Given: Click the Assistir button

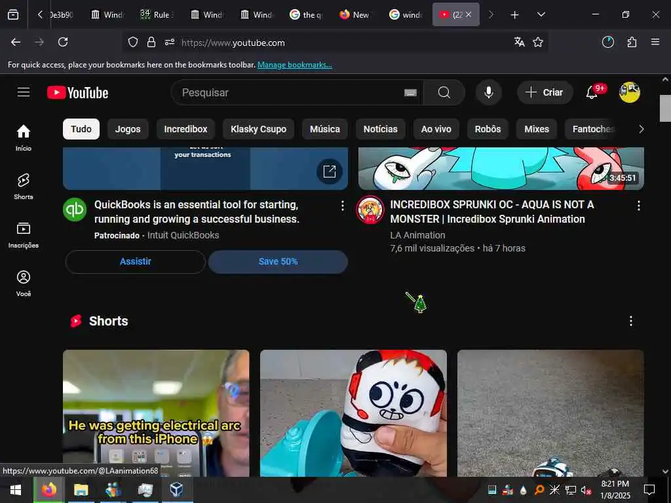Looking at the screenshot, I should pos(135,262).
